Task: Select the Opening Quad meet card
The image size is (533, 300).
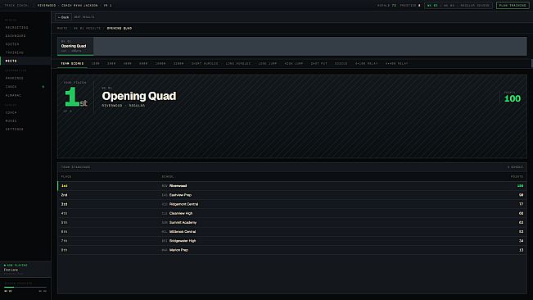Action: pyautogui.click(x=75, y=46)
